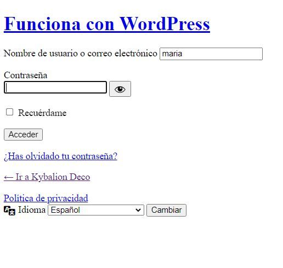Expand language list via chevron arrow
Viewport: 283px width, 268px height.
[x=138, y=210]
